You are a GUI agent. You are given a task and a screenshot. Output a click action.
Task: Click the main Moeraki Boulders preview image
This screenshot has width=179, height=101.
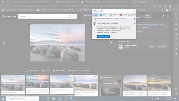pos(57,43)
